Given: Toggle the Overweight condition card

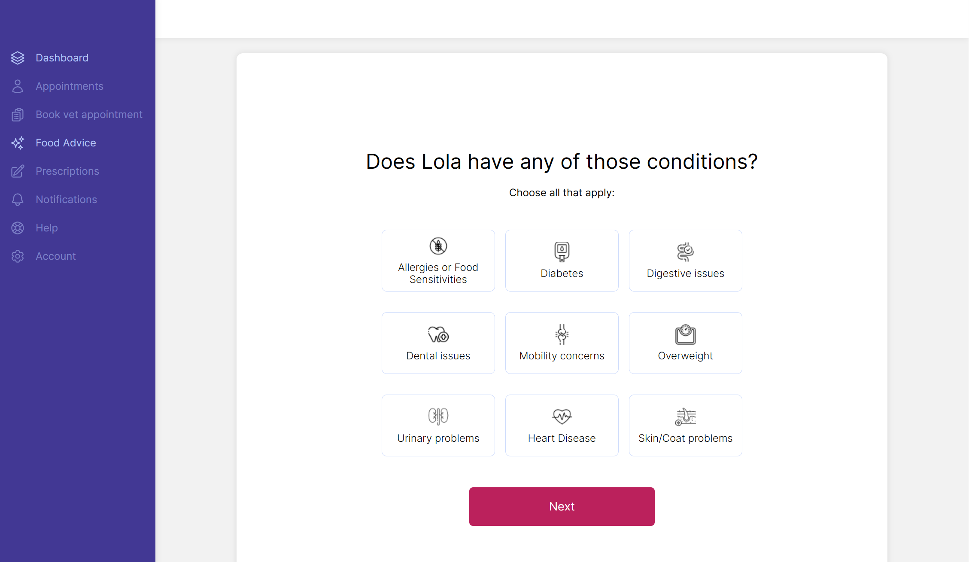Looking at the screenshot, I should [x=685, y=343].
